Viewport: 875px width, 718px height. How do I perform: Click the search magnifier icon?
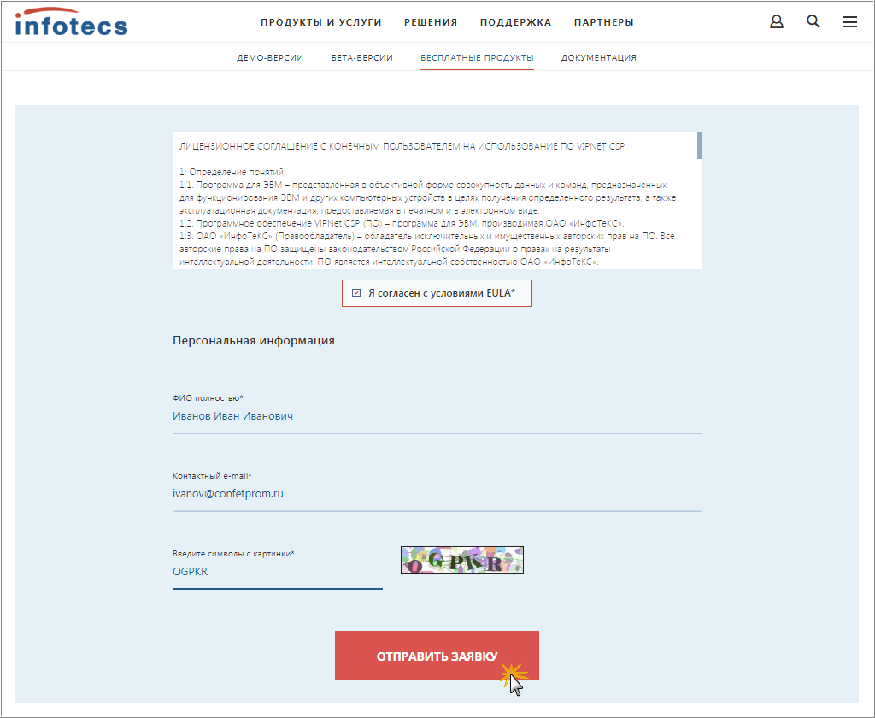pos(813,21)
